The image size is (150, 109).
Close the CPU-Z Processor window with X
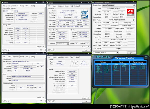click(88, 2)
